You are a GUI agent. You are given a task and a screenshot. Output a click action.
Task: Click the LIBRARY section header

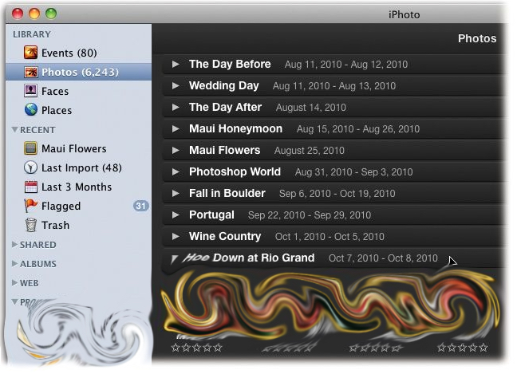(32, 34)
